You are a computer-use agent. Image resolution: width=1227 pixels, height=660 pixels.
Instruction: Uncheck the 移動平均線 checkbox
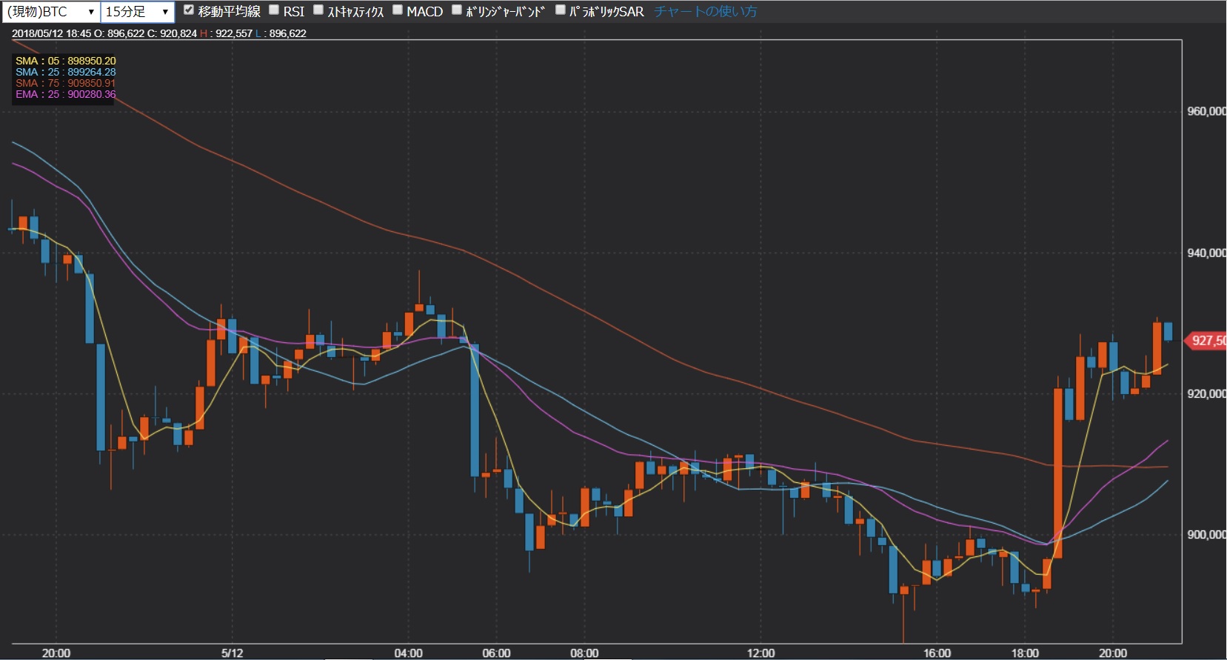tap(189, 10)
